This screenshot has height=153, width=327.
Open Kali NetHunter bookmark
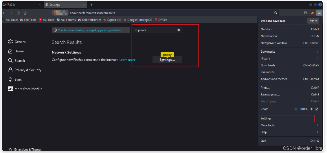90,20
